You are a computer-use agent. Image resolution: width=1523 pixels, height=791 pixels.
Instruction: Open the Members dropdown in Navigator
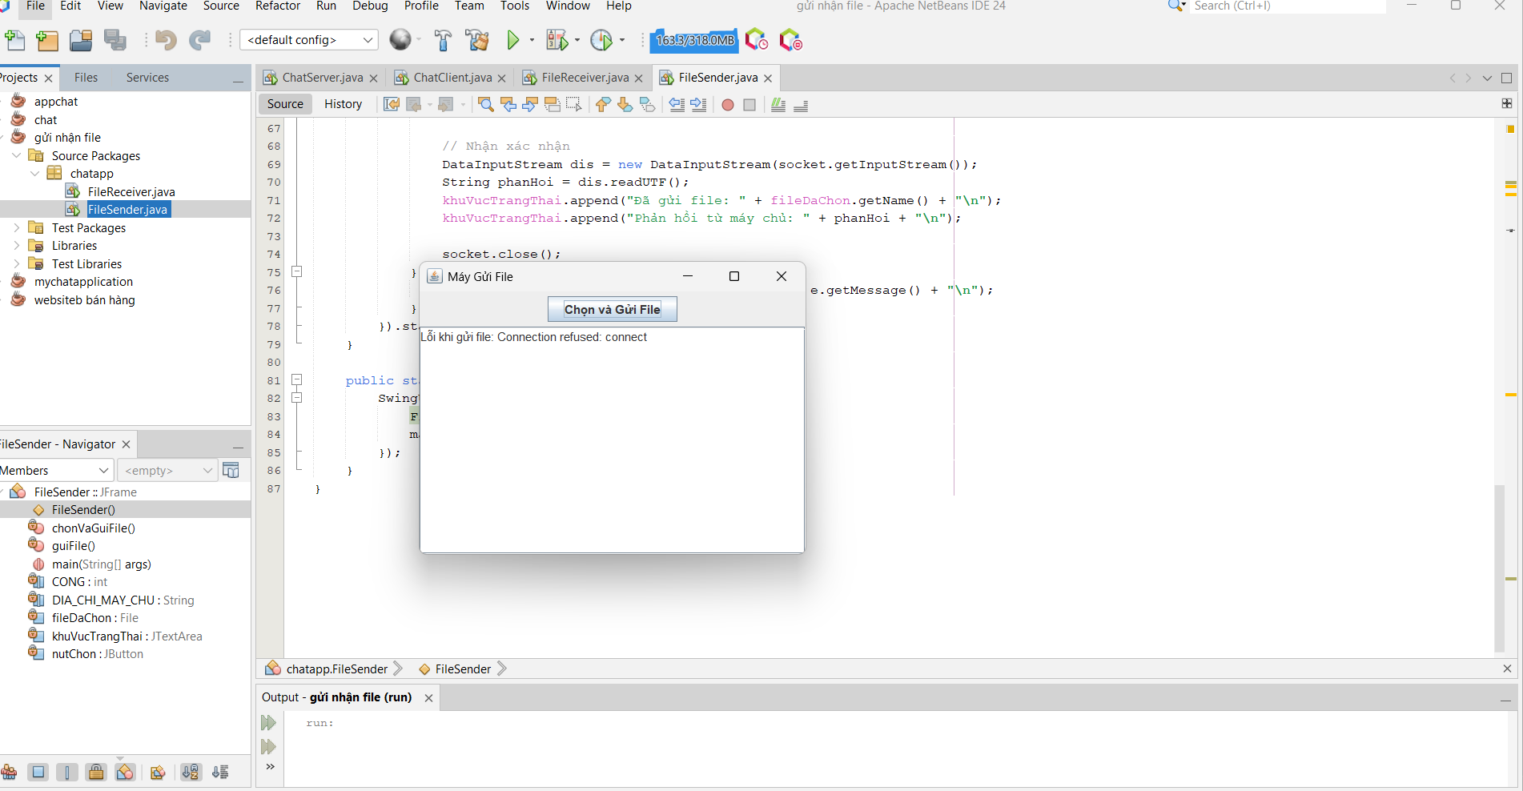pos(54,471)
